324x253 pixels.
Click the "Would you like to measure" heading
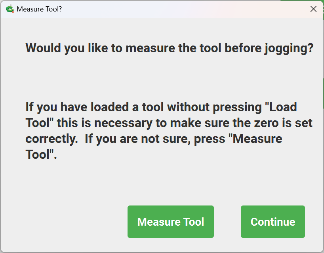(170, 48)
